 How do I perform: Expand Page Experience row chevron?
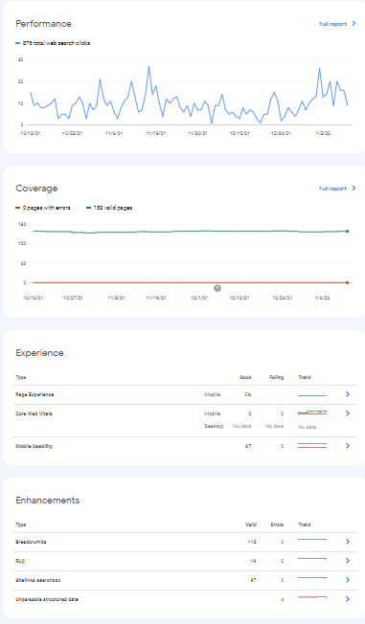(348, 394)
